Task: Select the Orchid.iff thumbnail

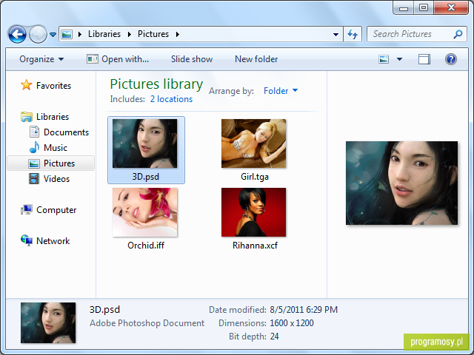Action: [145, 212]
